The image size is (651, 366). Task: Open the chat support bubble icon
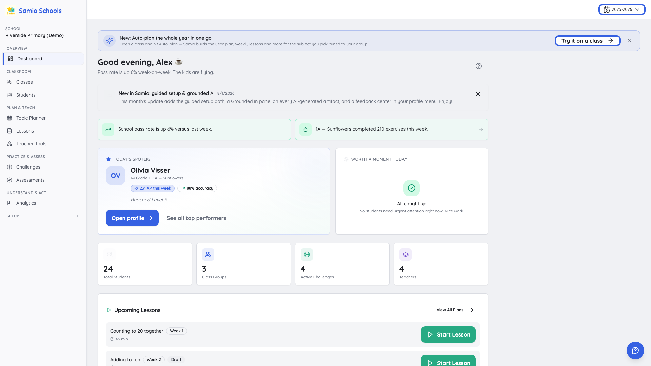pyautogui.click(x=635, y=350)
